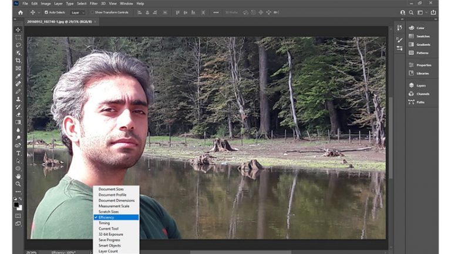Open the more options ellipsis in options bar

click(216, 12)
